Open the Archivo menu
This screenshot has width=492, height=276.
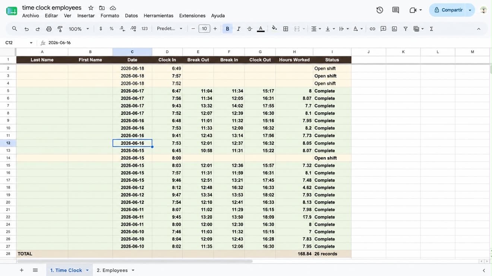click(x=31, y=16)
